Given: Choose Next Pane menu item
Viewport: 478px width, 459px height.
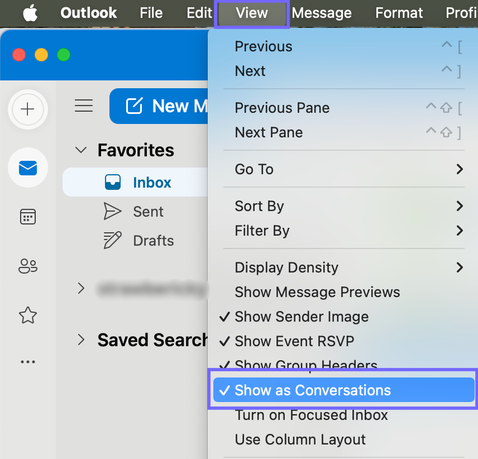Looking at the screenshot, I should pyautogui.click(x=343, y=132).
